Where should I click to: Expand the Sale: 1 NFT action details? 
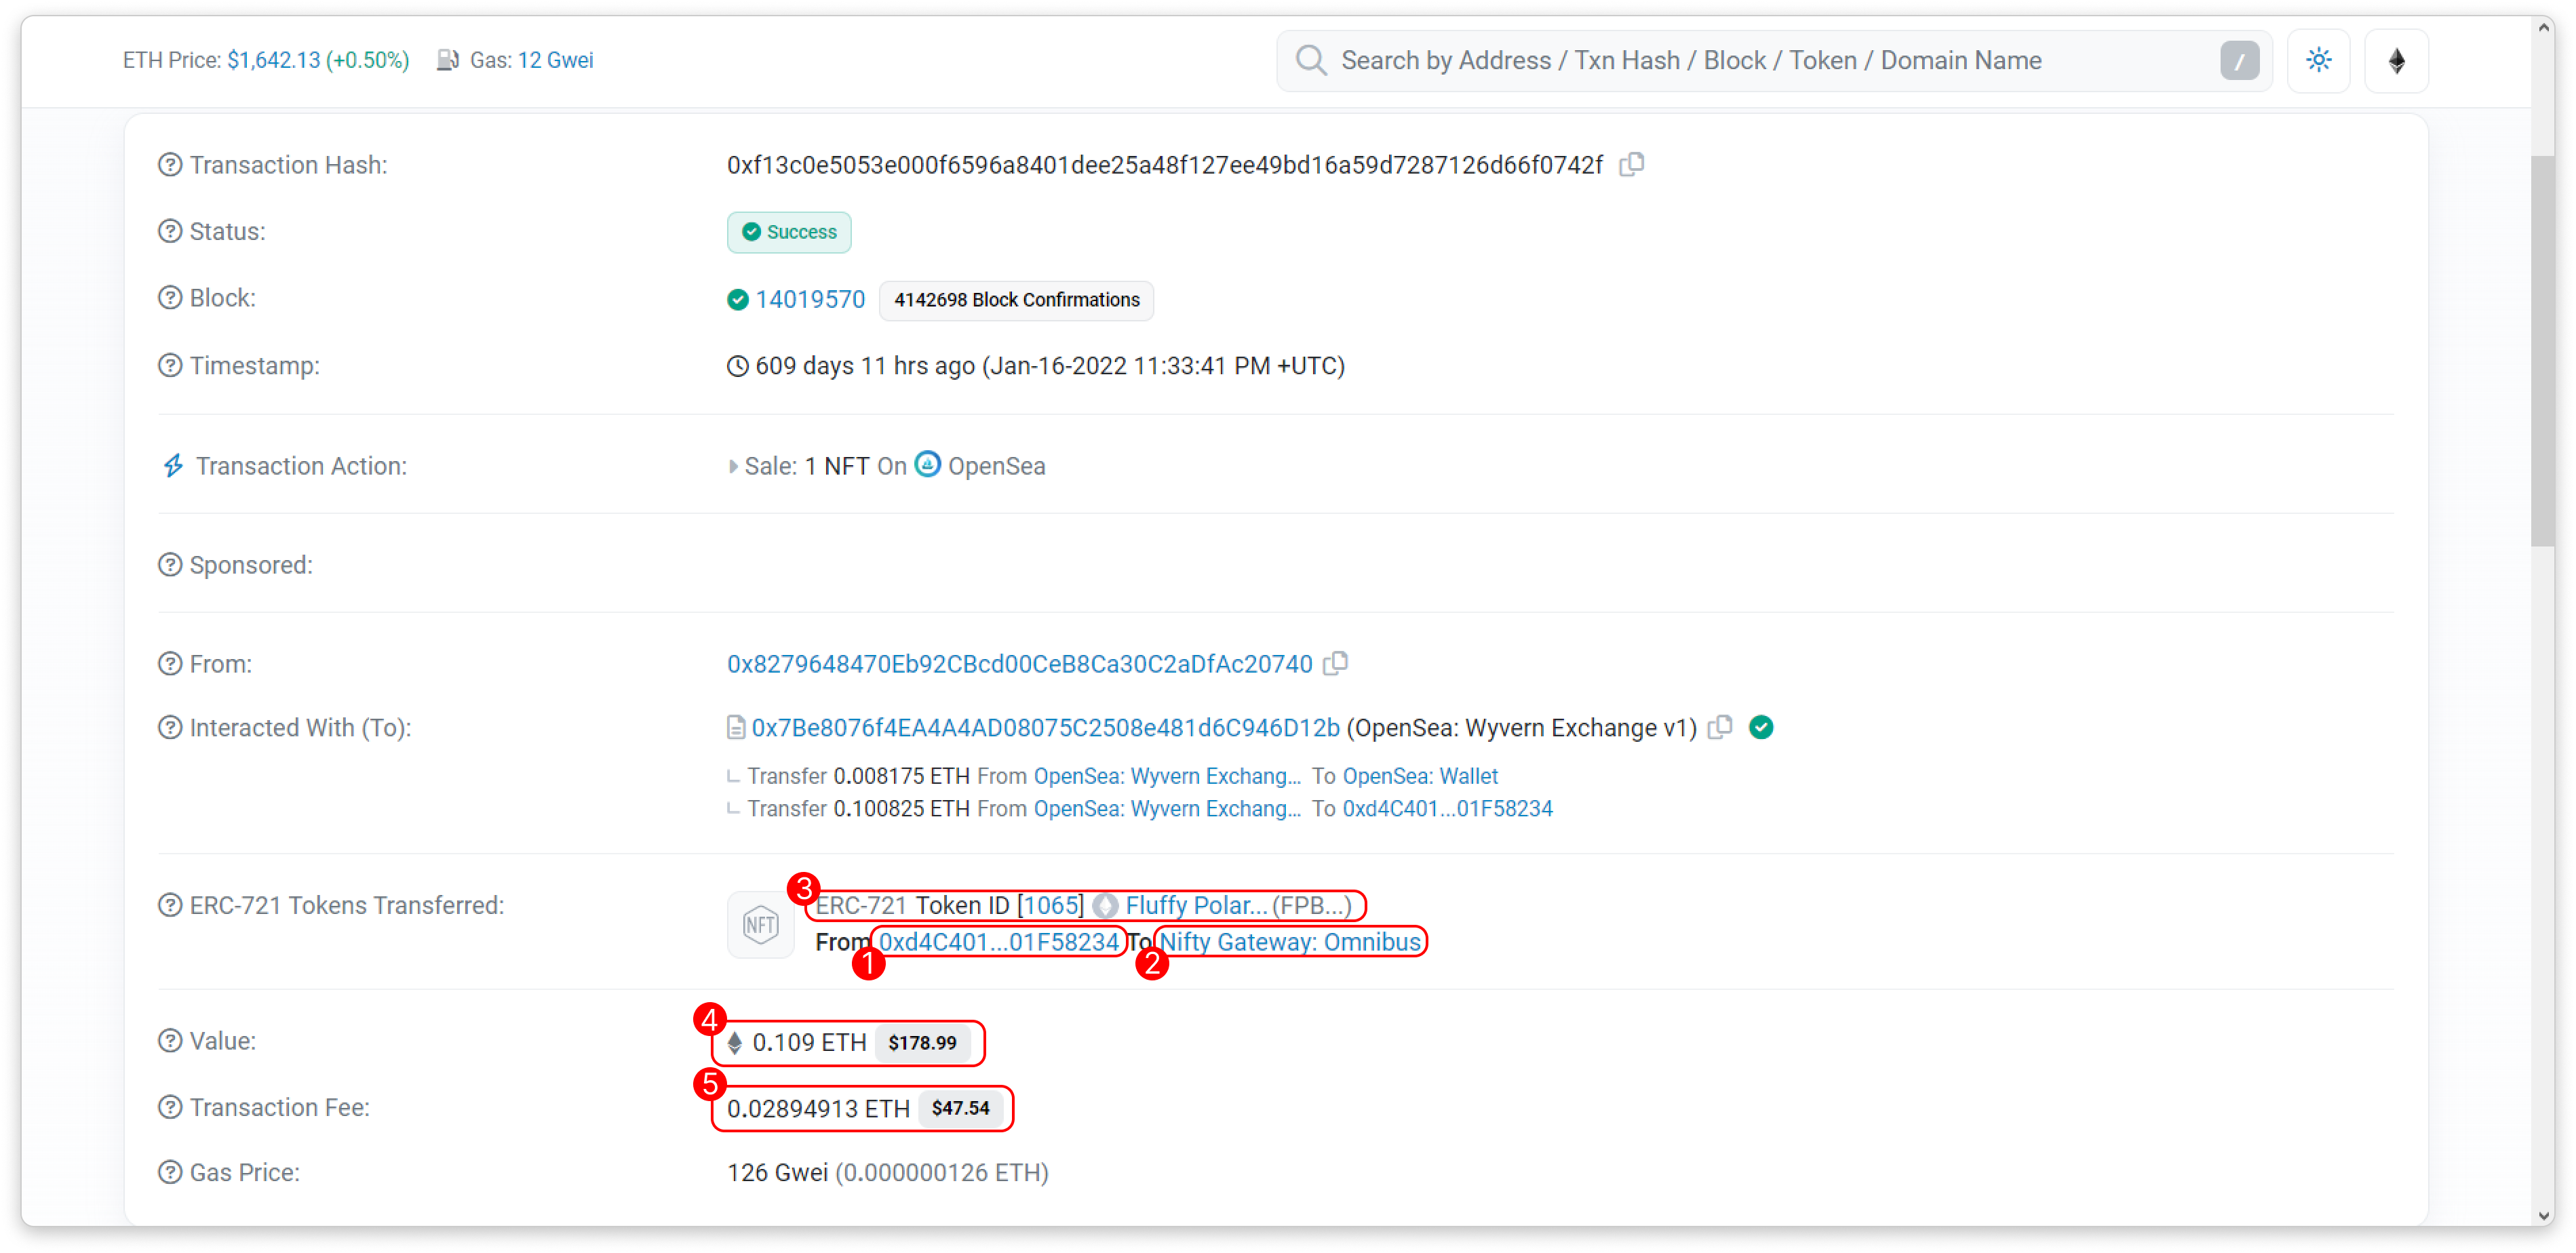(x=733, y=465)
